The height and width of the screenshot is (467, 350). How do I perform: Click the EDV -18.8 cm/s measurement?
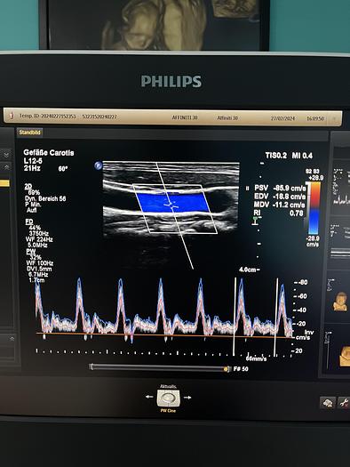280,197
